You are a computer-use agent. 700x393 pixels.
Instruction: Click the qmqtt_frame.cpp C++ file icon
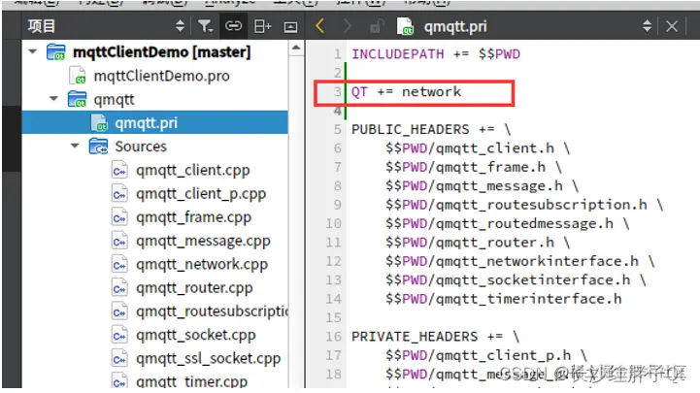(119, 217)
